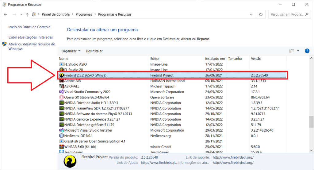Expand the view options dropdown arrow
Viewport: 314px width, 170px height.
pos(298,51)
